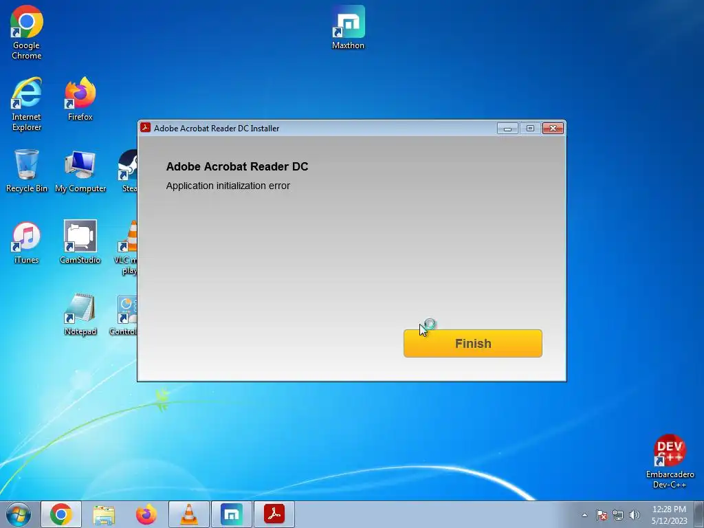The width and height of the screenshot is (704, 528).
Task: Select Firefox desktop shortcut
Action: (x=80, y=99)
